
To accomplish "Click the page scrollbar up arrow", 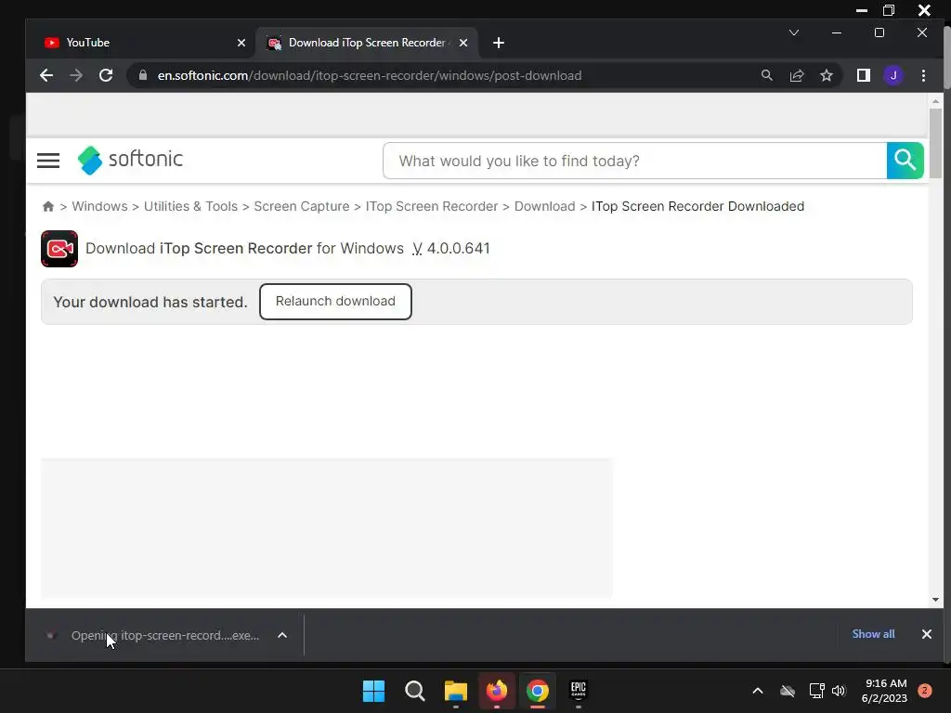I will coord(935,101).
